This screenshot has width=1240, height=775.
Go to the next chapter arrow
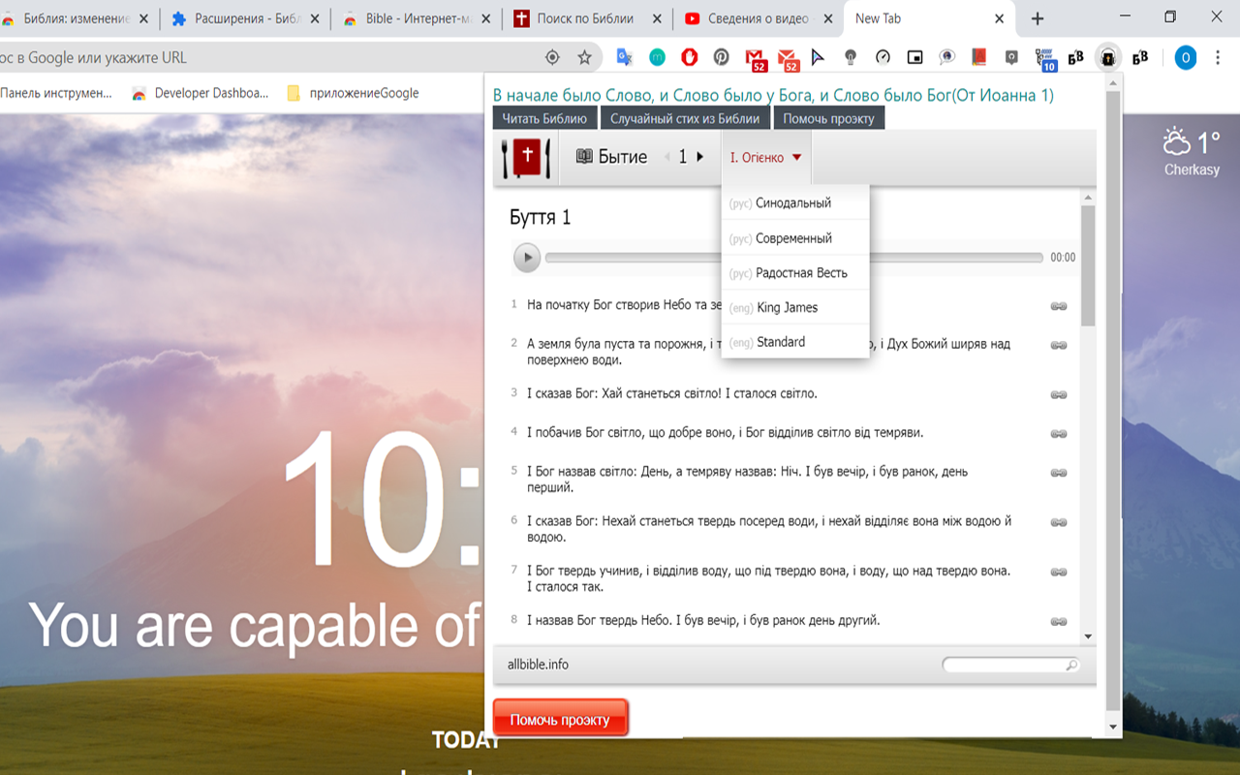pos(700,157)
